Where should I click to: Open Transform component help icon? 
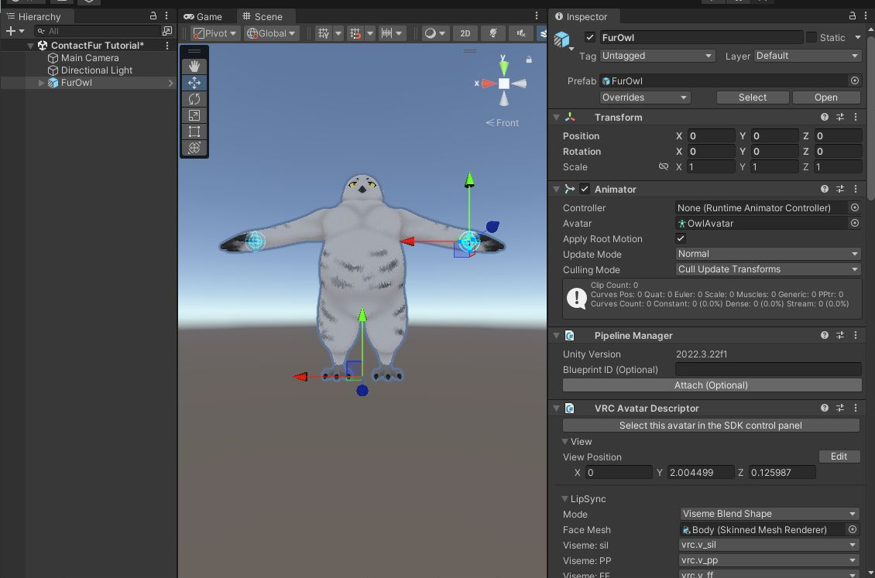(824, 117)
